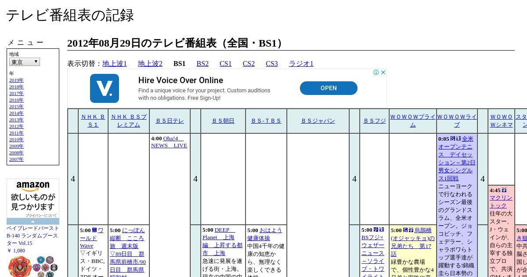Open the 2010年 archive link
527x277 pixels.
pyautogui.click(x=16, y=139)
